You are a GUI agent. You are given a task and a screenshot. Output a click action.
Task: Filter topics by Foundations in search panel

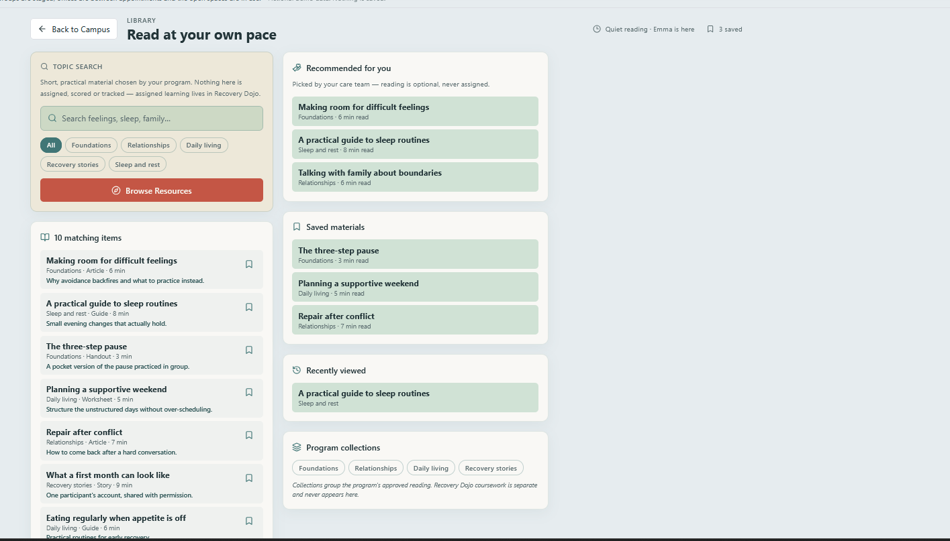pos(91,145)
